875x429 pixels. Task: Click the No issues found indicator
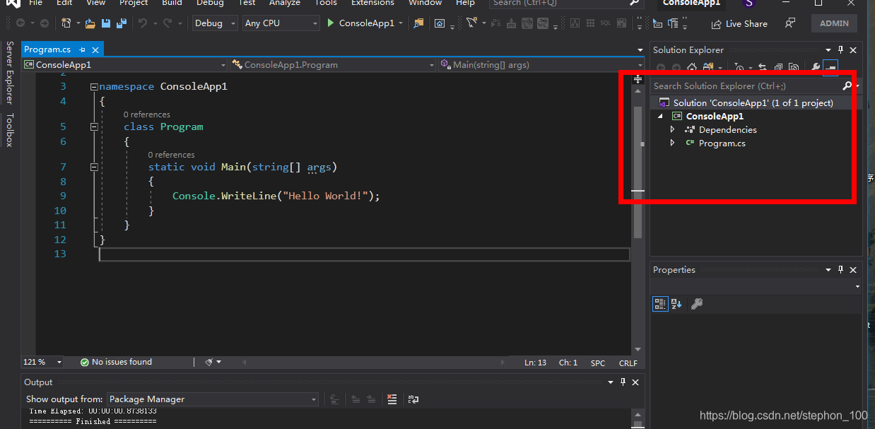point(116,362)
